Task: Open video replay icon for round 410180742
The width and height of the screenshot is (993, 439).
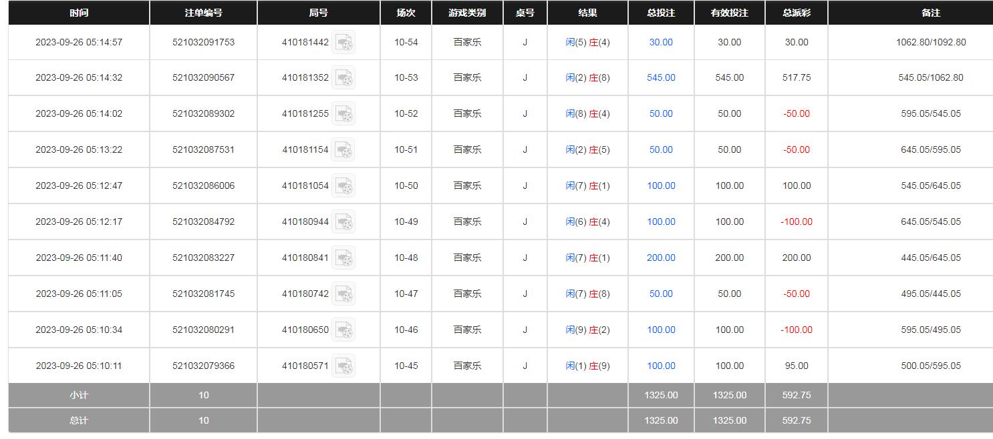Action: (343, 294)
